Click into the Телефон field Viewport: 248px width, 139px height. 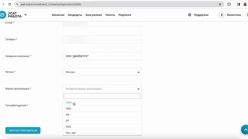click(x=102, y=39)
